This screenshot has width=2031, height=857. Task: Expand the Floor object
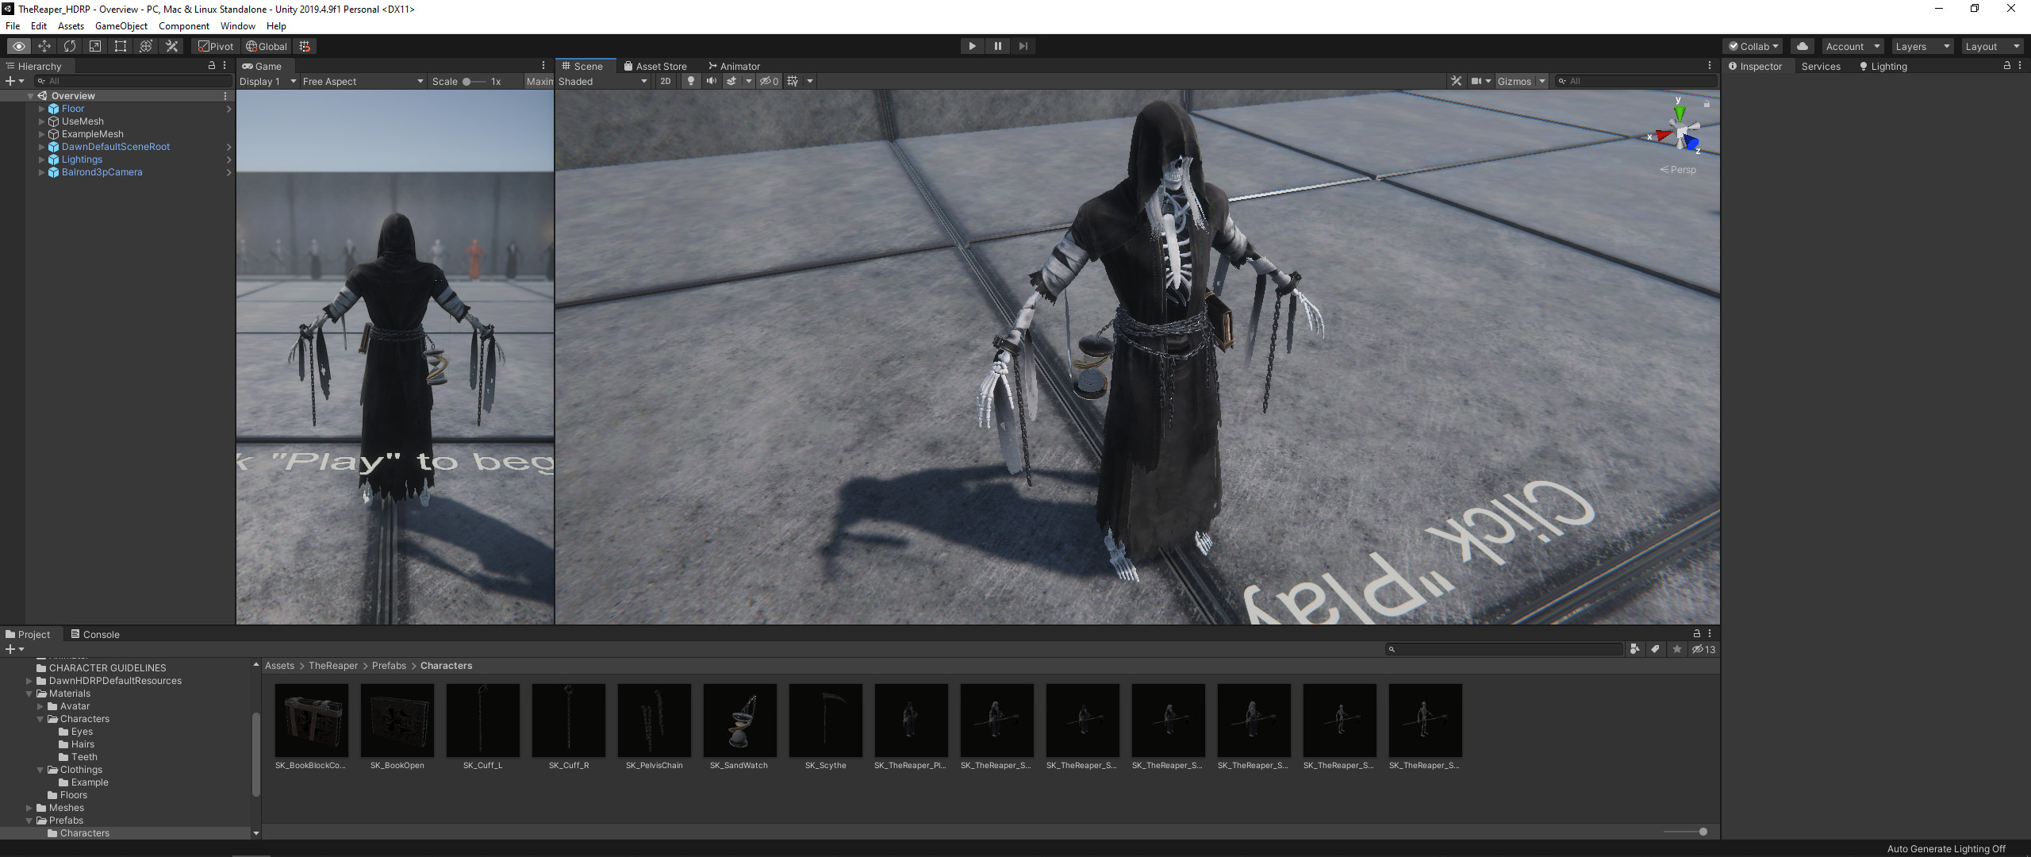tap(42, 109)
